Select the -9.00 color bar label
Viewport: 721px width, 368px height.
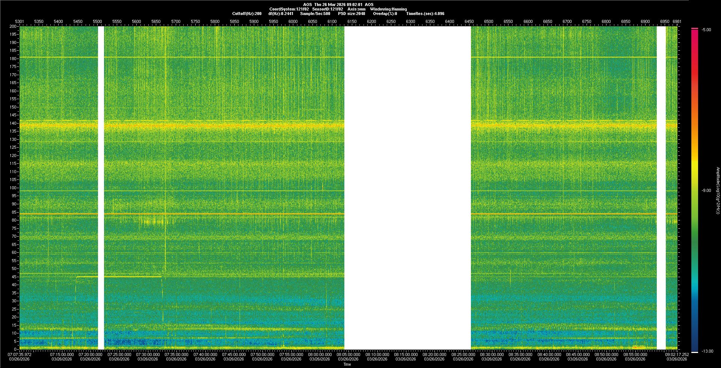click(x=706, y=191)
